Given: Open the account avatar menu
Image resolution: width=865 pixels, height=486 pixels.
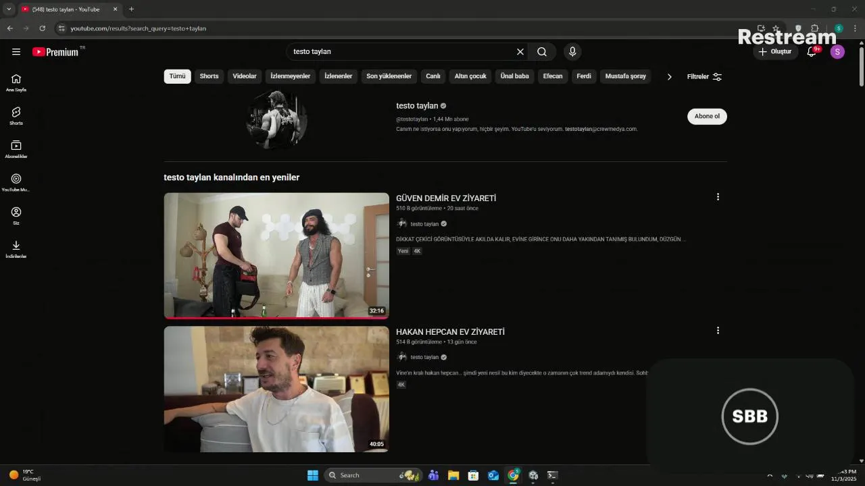Looking at the screenshot, I should [837, 52].
